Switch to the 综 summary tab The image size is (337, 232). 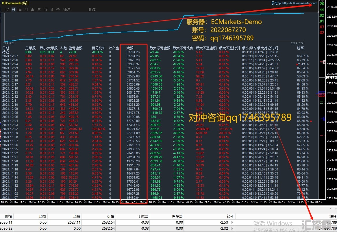click(7, 10)
